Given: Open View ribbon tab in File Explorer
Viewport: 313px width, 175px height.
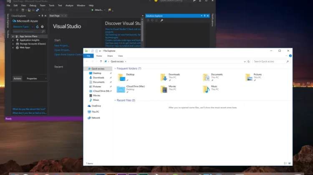Looking at the screenshot, I should pos(120,56).
